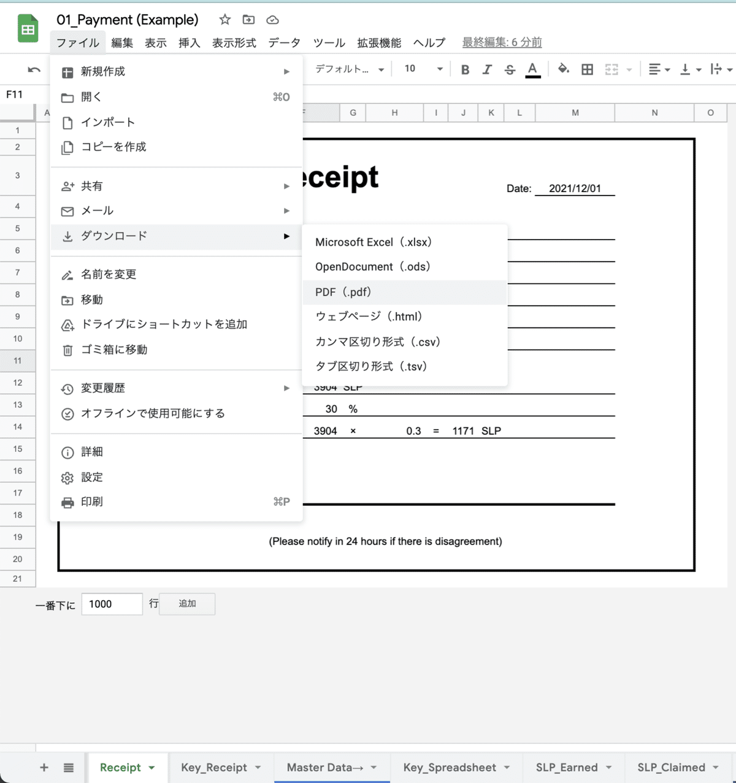The height and width of the screenshot is (783, 736).
Task: Click the move-to-folder icon beside title
Action: coord(248,20)
